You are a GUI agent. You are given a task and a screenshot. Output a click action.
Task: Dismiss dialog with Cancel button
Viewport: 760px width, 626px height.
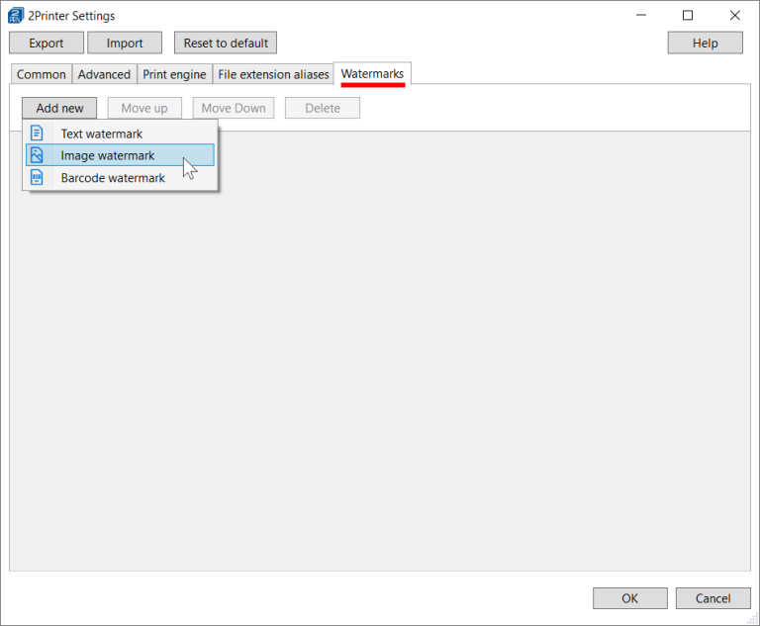712,598
